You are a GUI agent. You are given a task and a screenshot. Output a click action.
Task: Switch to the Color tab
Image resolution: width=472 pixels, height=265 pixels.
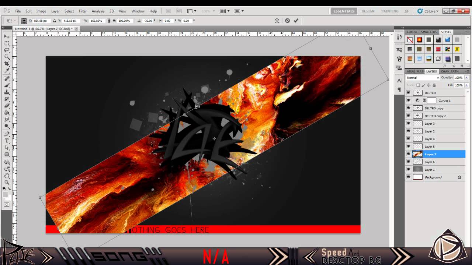click(x=412, y=32)
